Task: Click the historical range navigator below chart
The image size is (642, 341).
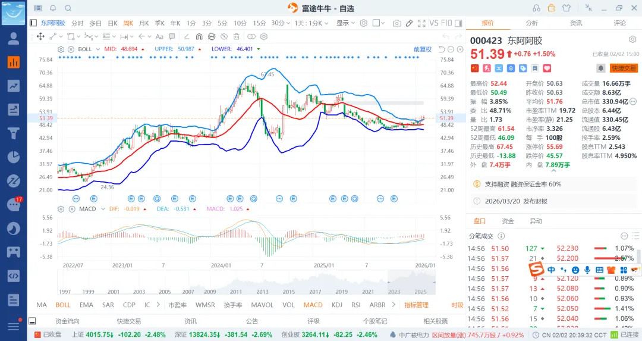Action: click(x=247, y=283)
